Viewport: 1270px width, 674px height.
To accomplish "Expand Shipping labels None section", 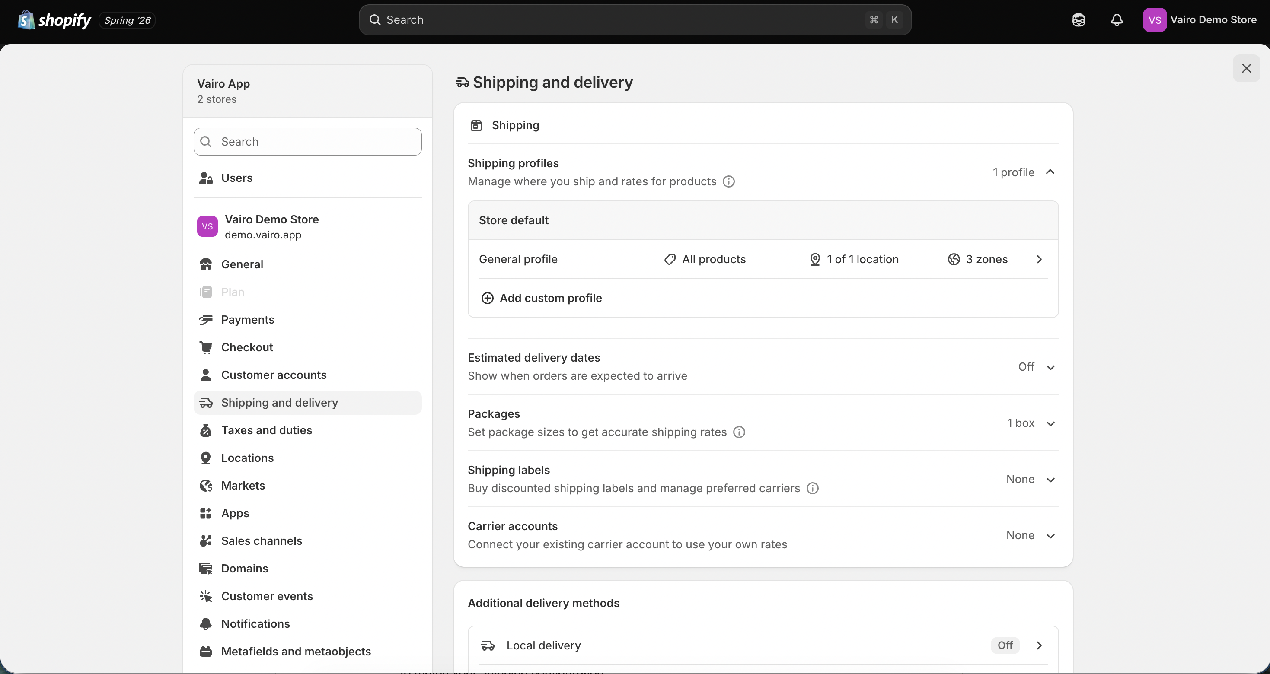I will coord(1031,480).
